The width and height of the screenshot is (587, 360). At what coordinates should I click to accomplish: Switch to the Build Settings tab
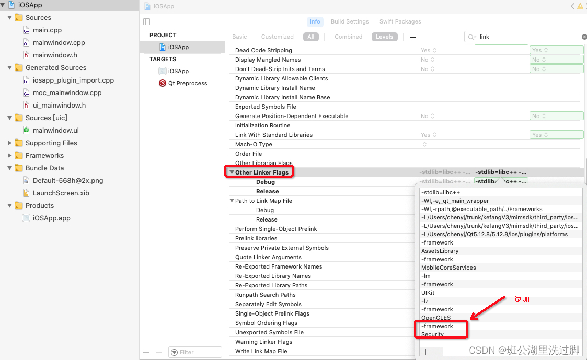(x=349, y=21)
